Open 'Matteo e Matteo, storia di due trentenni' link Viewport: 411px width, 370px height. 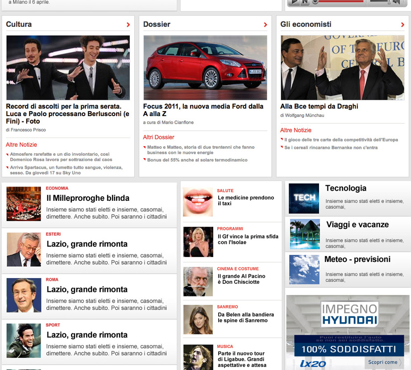[201, 150]
